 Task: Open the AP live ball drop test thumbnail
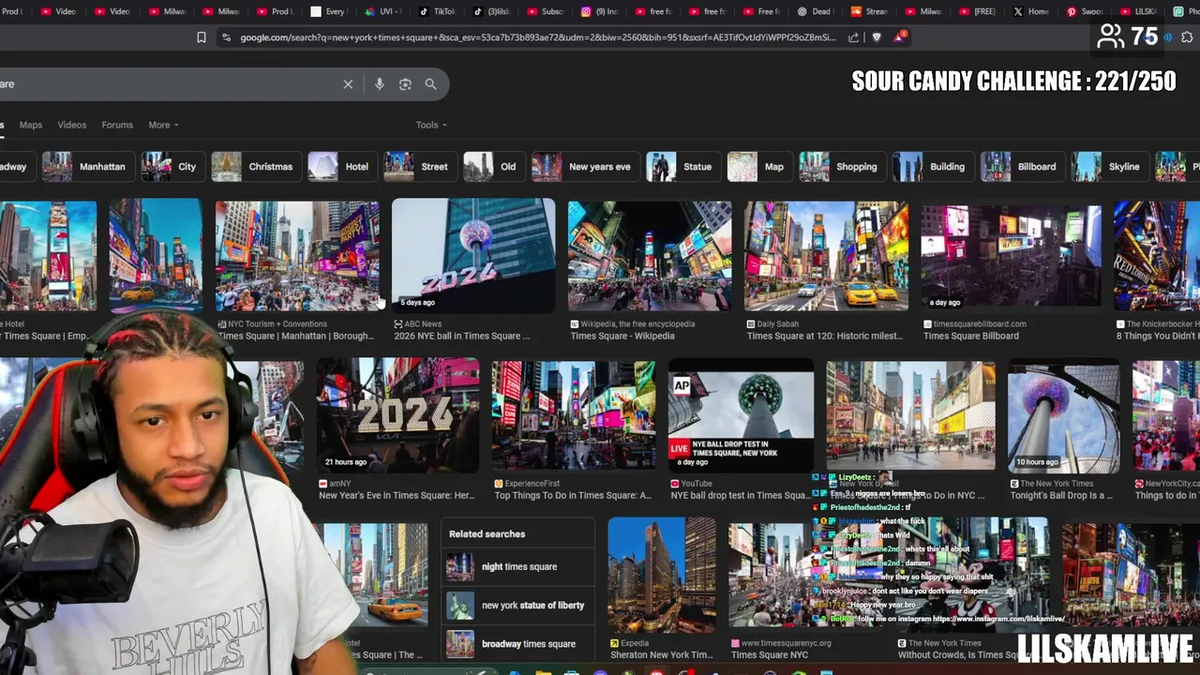click(x=741, y=415)
